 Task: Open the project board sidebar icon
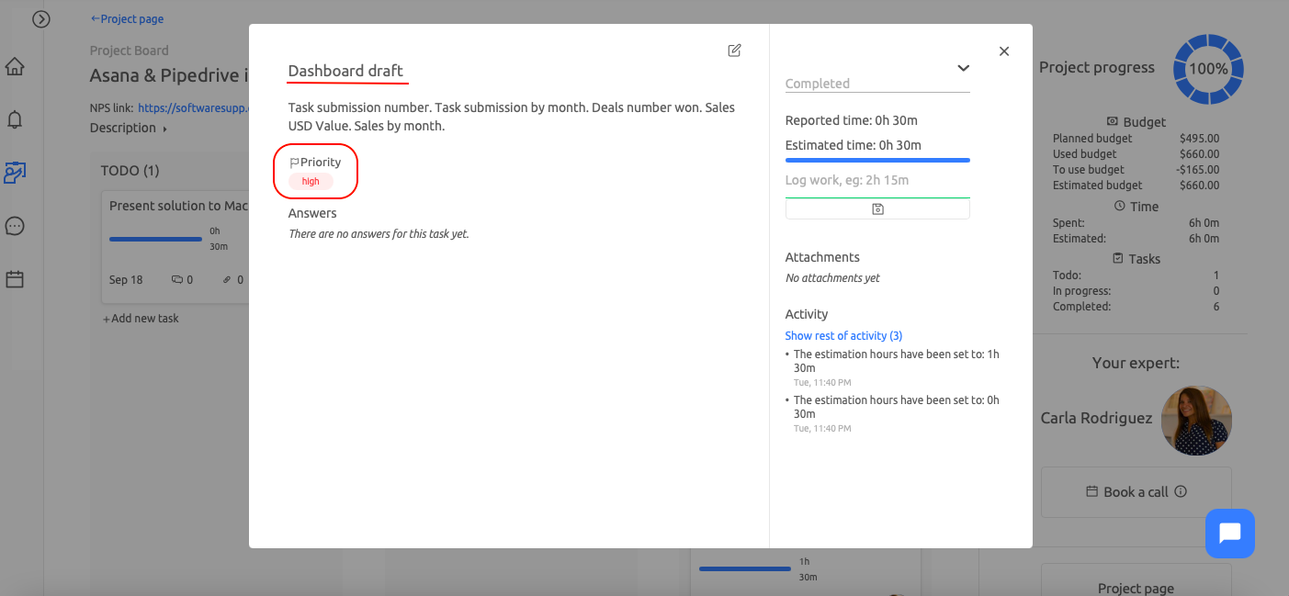15,173
